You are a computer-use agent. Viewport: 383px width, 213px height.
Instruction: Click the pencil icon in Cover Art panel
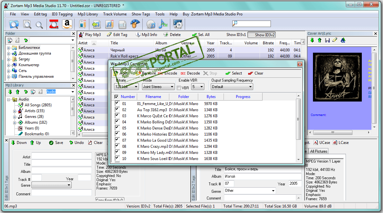[335, 40]
